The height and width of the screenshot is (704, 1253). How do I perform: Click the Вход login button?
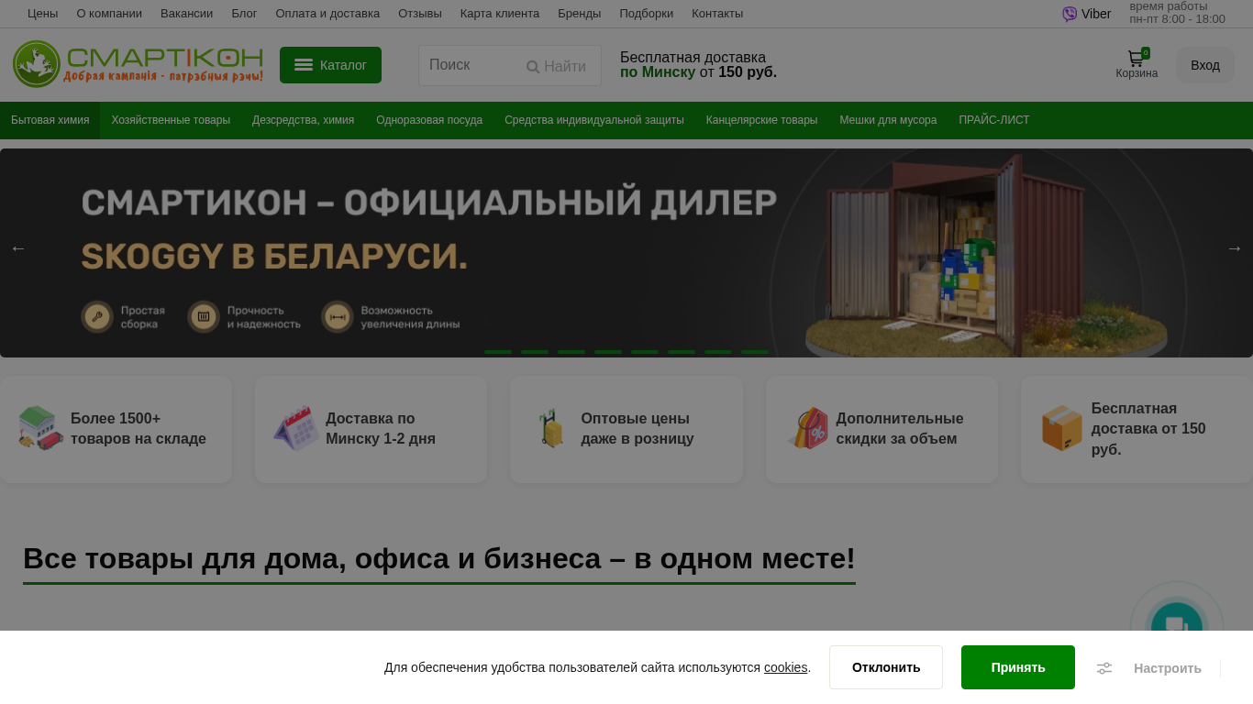click(x=1205, y=65)
